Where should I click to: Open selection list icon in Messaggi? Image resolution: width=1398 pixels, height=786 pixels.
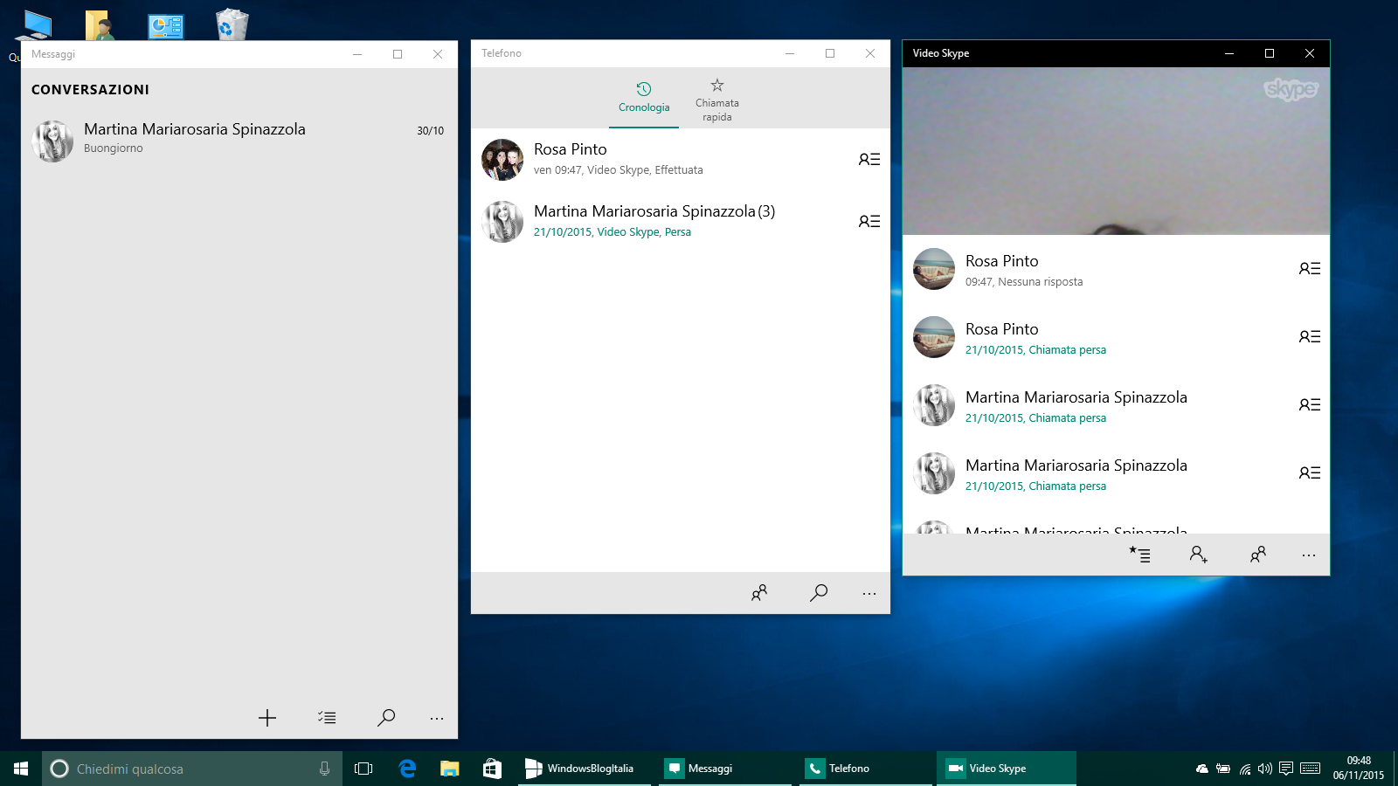coord(327,718)
